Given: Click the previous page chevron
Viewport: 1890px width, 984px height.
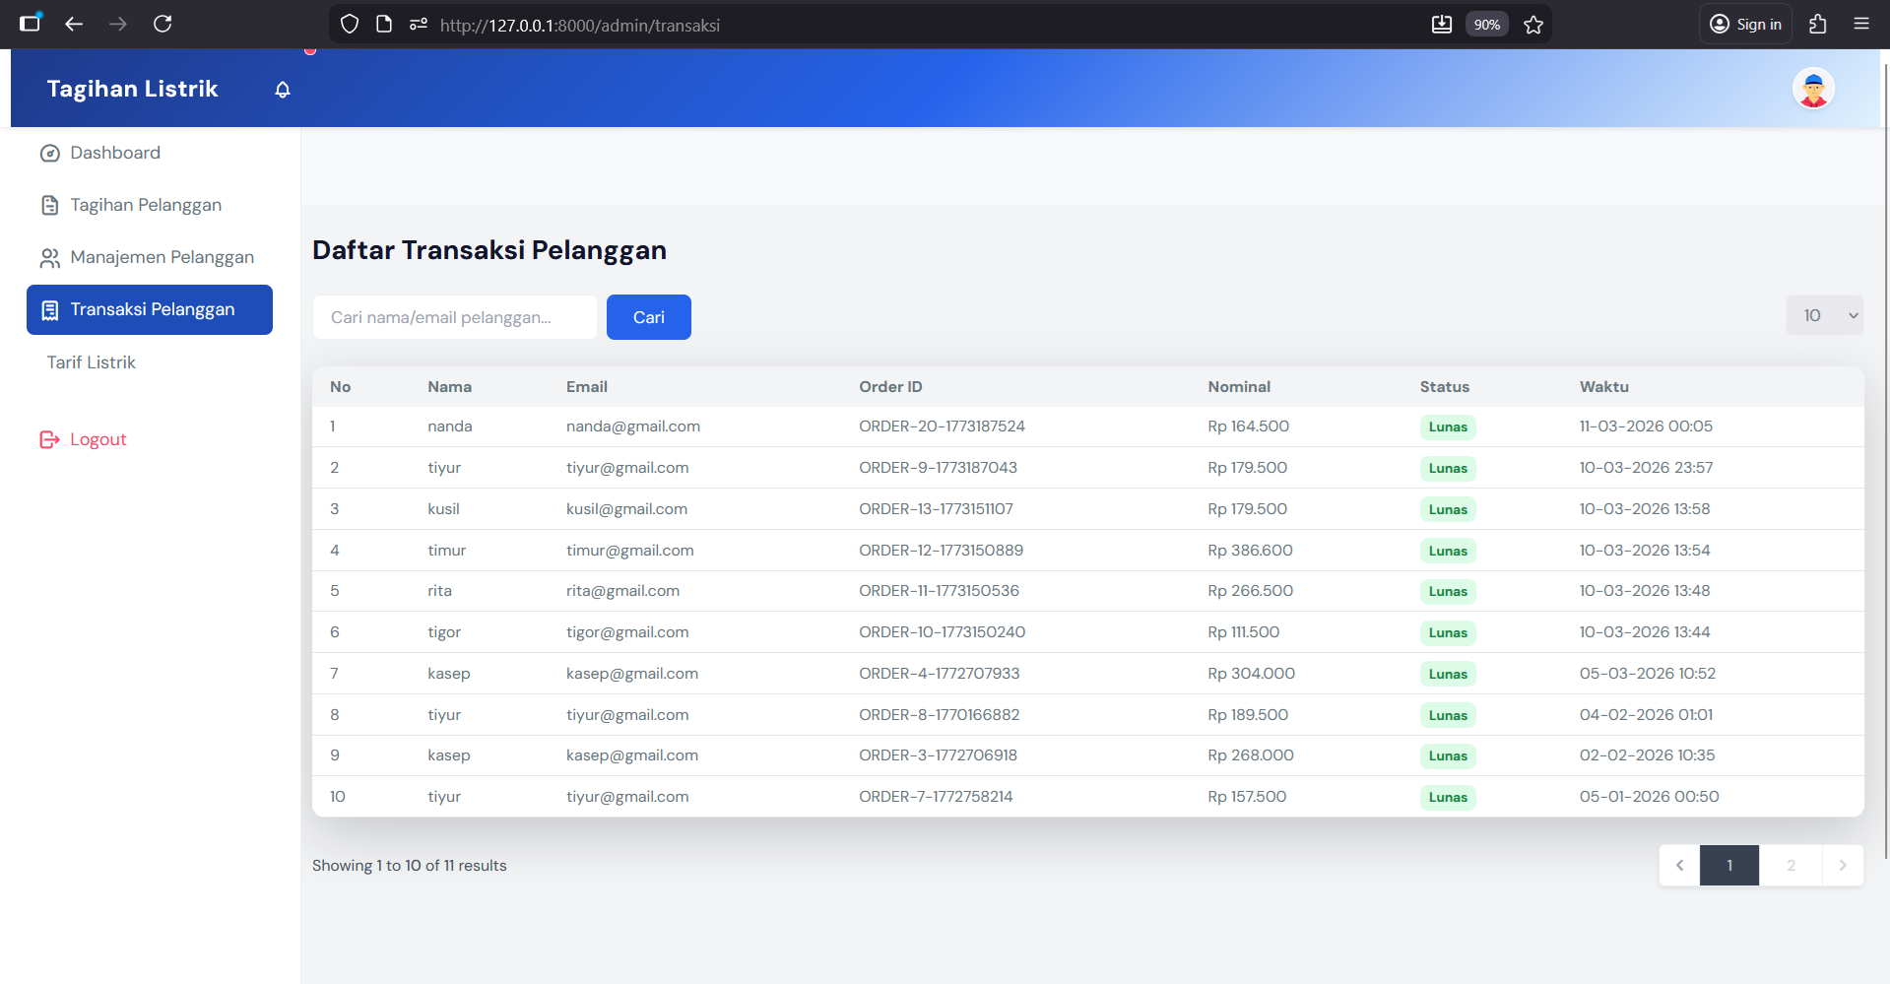Looking at the screenshot, I should 1680,866.
